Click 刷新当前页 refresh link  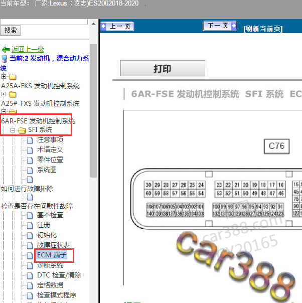(x=263, y=29)
